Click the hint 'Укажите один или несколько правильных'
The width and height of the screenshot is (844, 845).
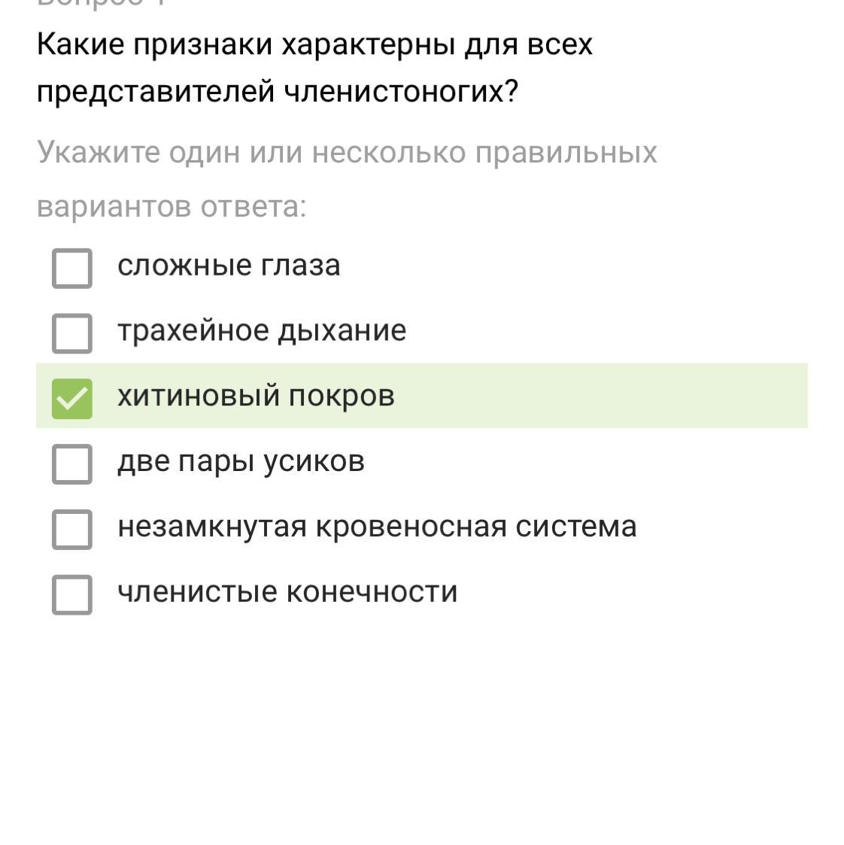tap(347, 153)
